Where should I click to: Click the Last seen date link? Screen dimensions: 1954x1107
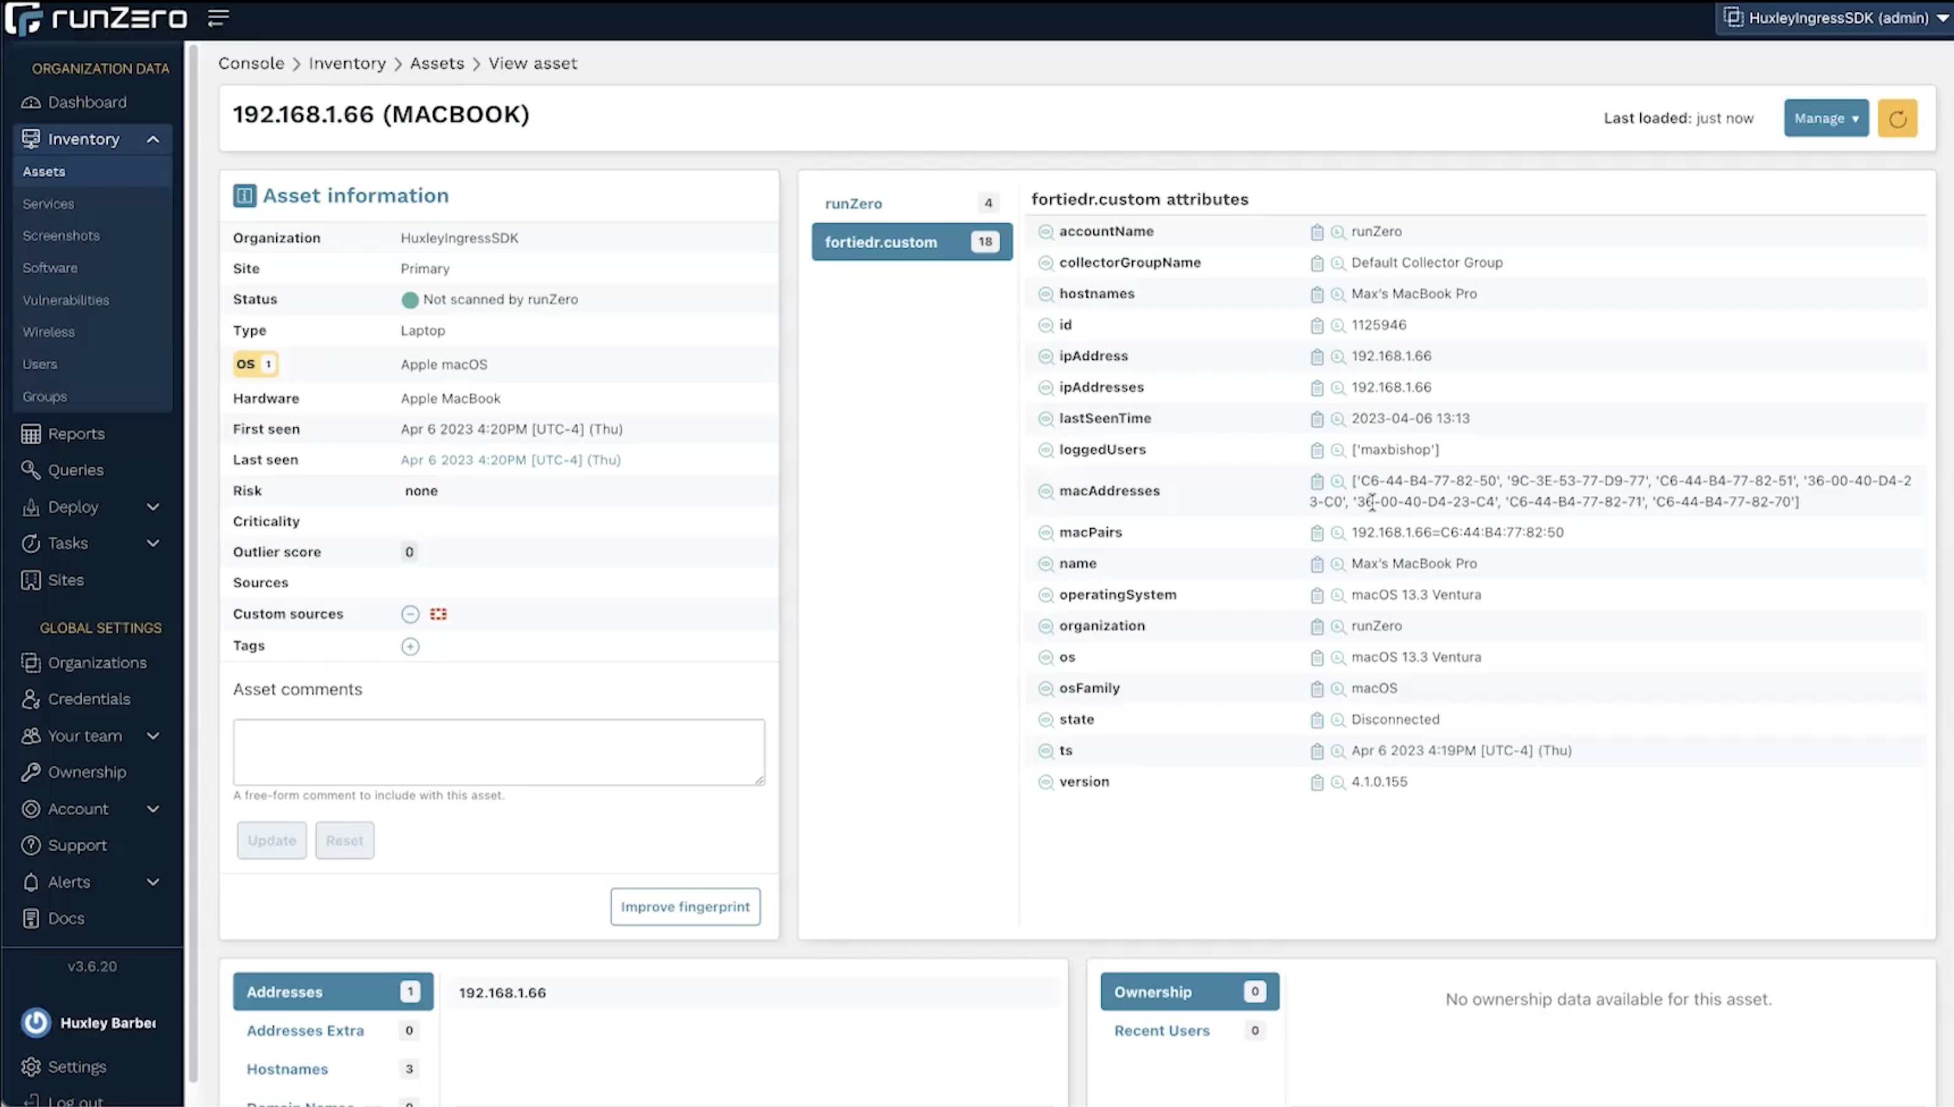tap(510, 460)
